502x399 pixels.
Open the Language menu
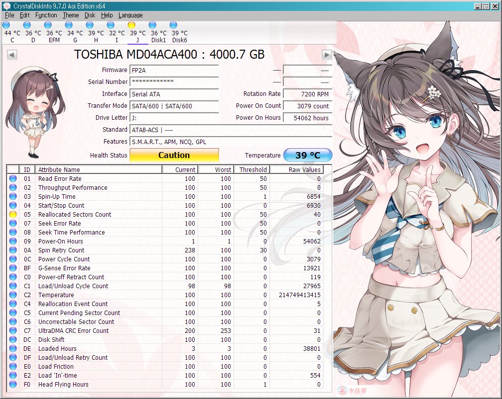(130, 15)
